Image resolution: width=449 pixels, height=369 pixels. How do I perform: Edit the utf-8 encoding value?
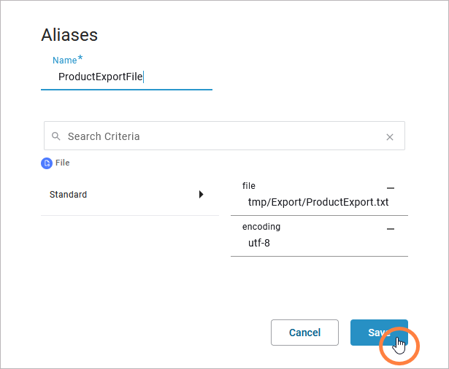(292, 243)
